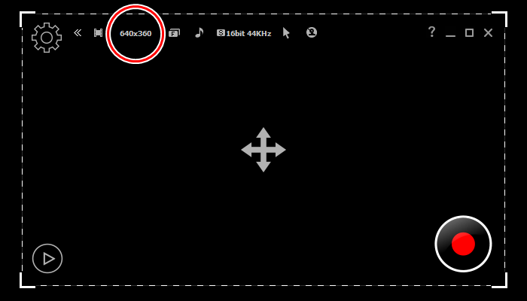Click the full screen mode F icon
This screenshot has width=527, height=301.
point(174,33)
